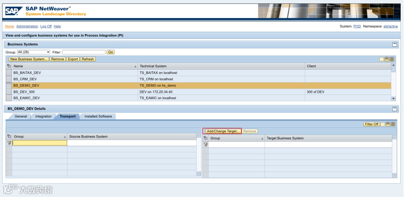Collapse the BS_DEMO_DEV Details panel tray

pyautogui.click(x=395, y=109)
